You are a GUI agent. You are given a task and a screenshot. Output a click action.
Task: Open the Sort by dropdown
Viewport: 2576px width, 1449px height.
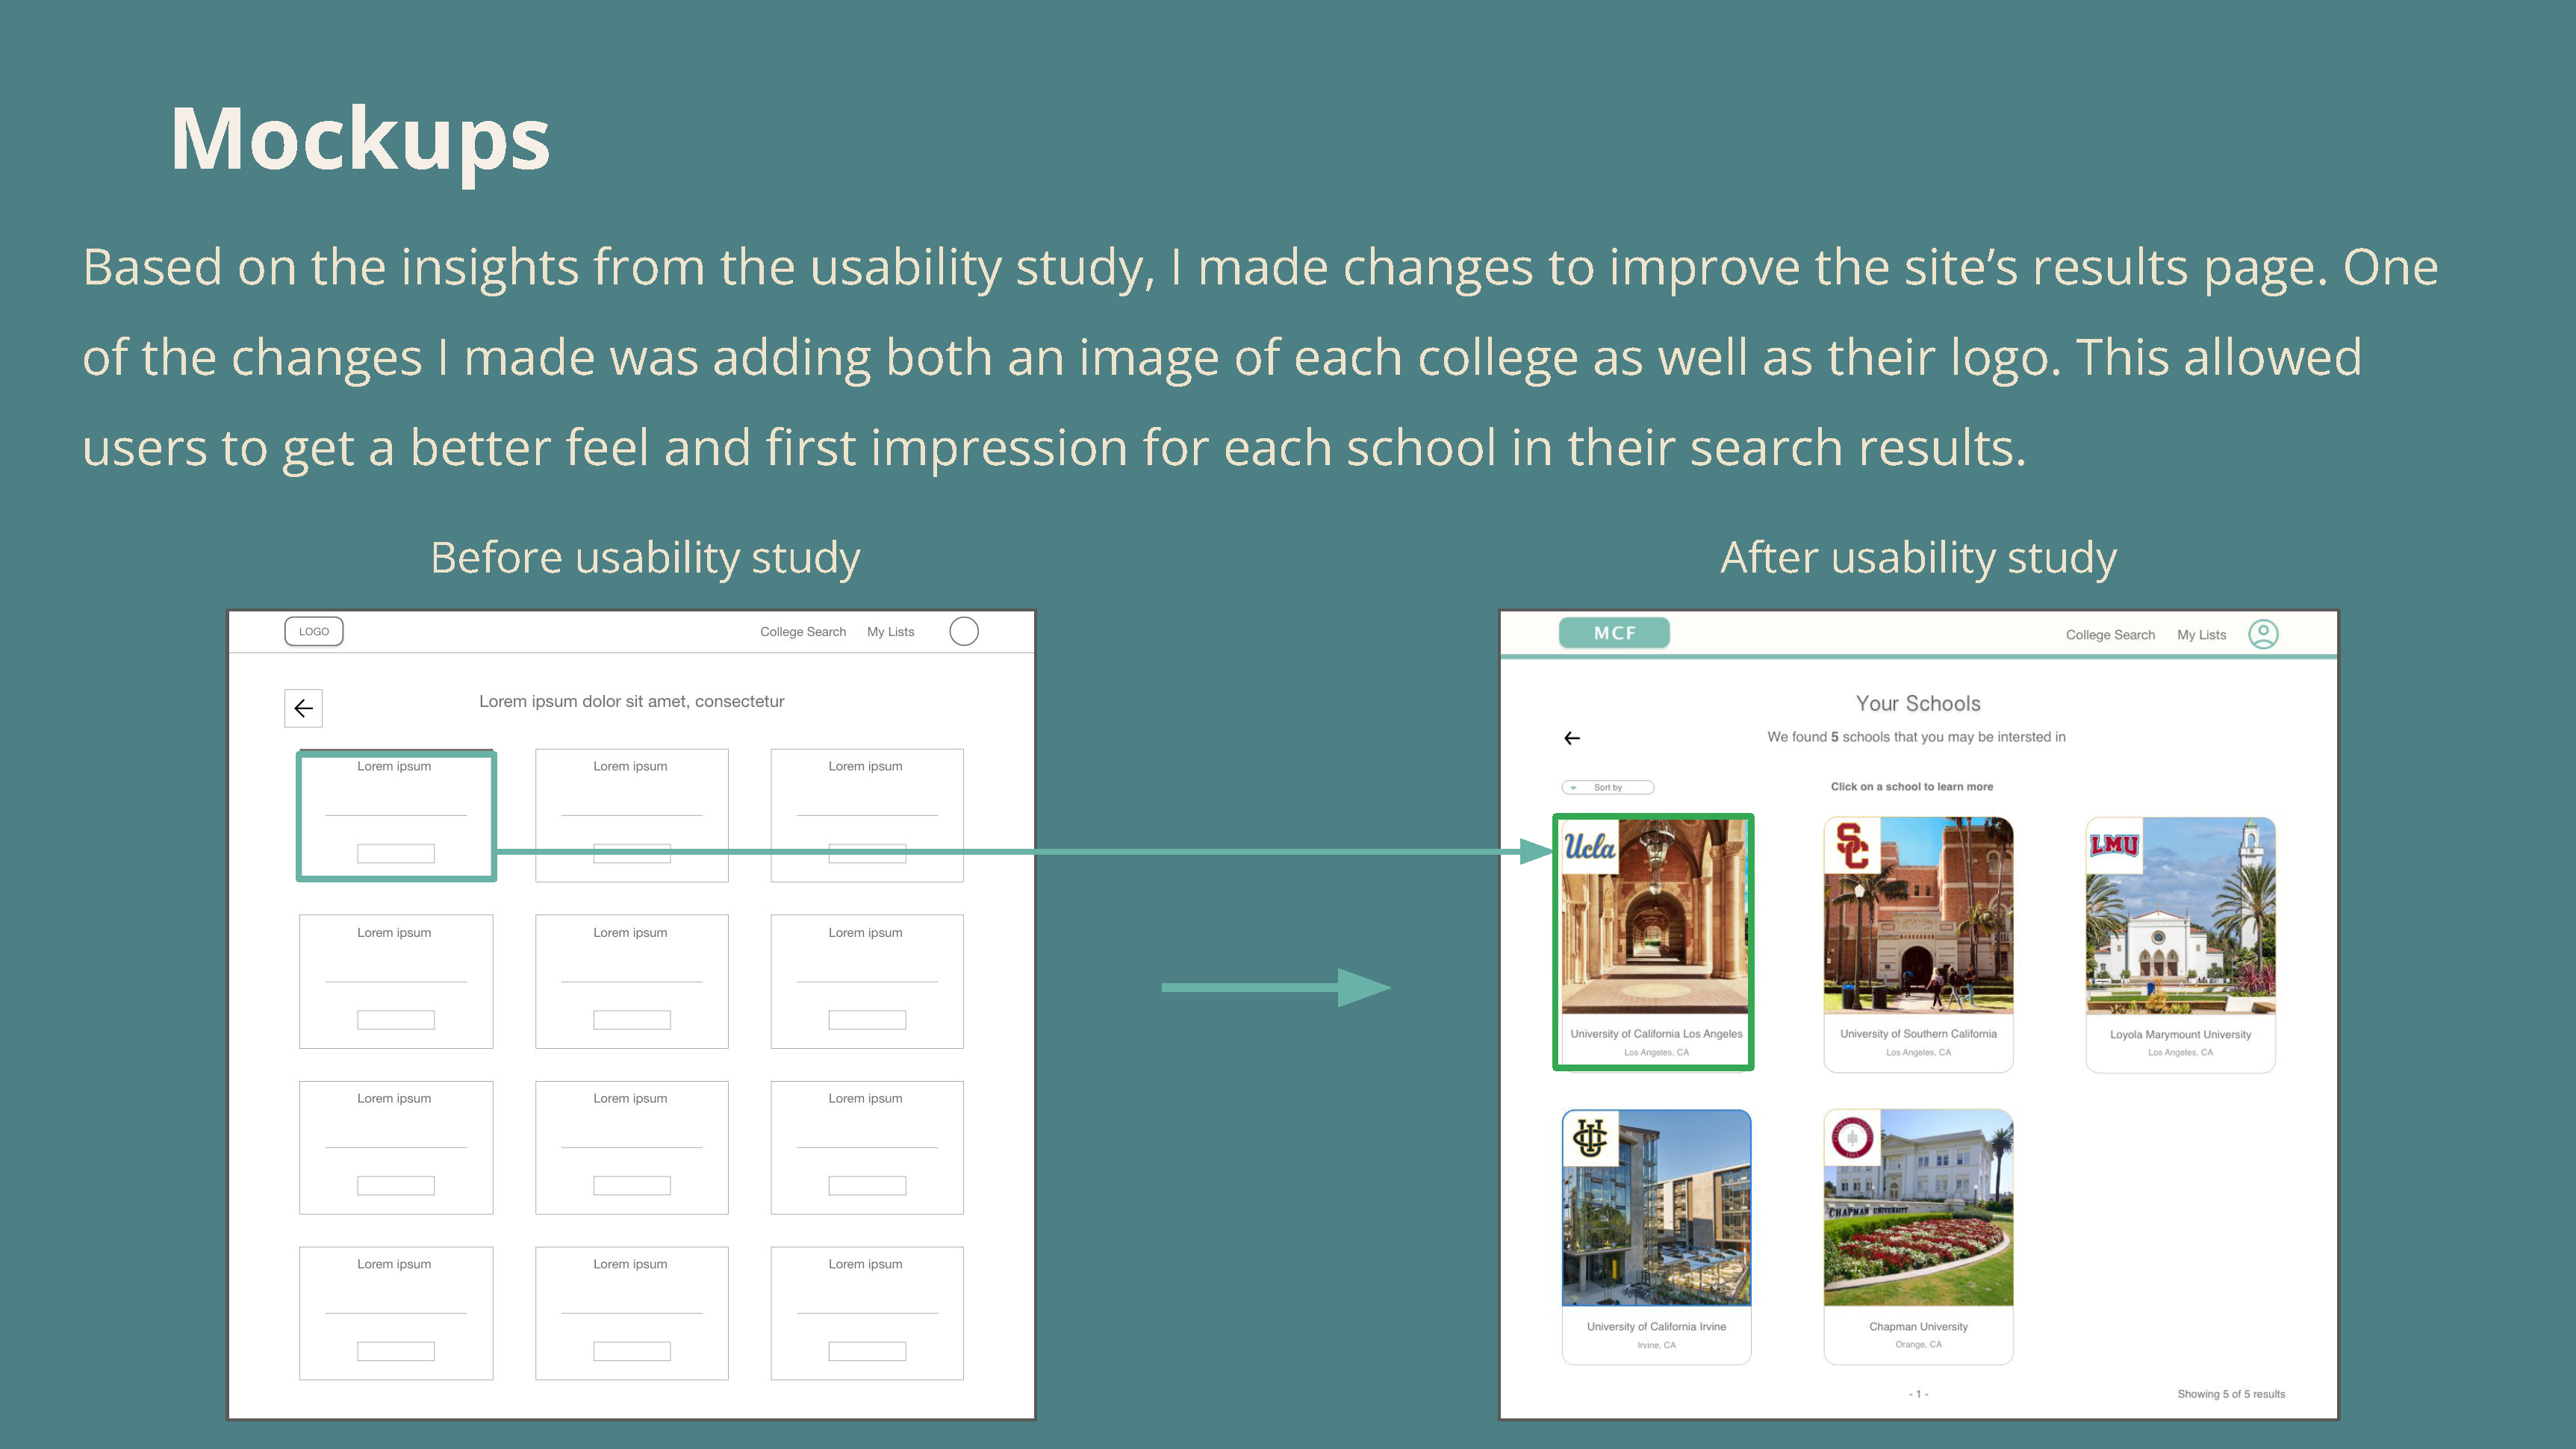(x=1608, y=787)
